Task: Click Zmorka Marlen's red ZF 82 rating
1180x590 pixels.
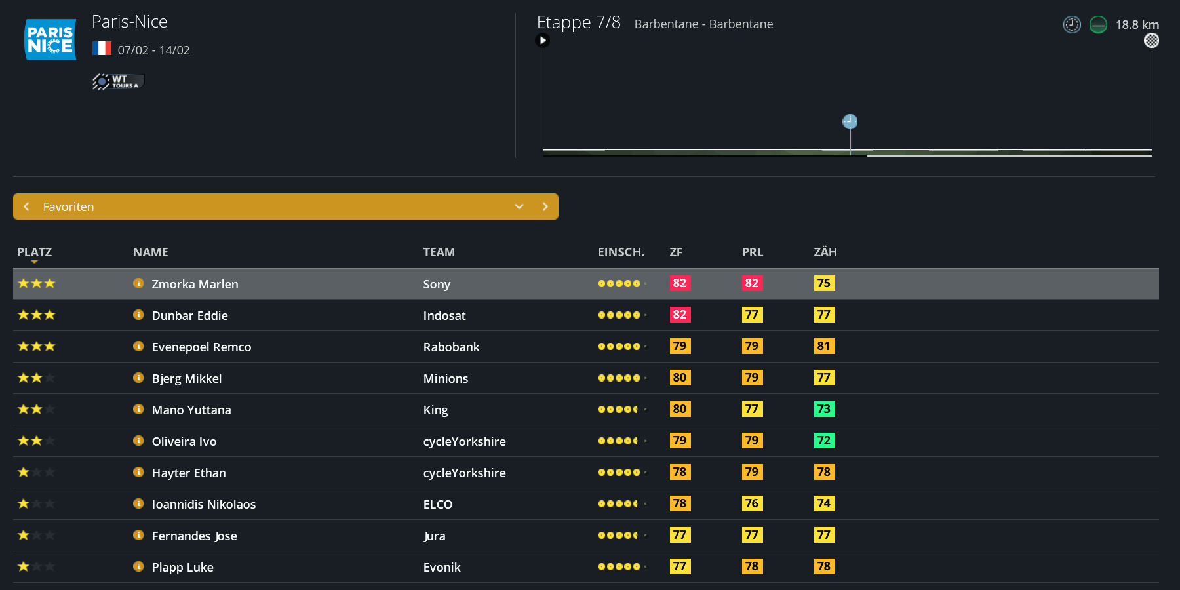Action: [680, 283]
